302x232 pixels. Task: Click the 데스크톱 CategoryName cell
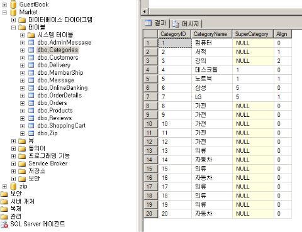[x=212, y=70]
